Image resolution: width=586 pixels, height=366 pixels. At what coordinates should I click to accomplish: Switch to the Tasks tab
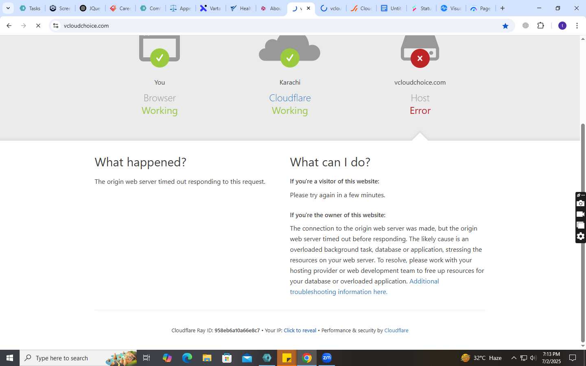pos(30,8)
